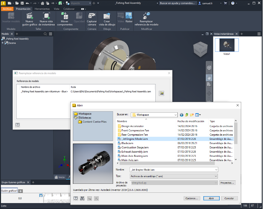Open Vistas instantáneas panel menu icon
263x209 pixels.
click(259, 34)
